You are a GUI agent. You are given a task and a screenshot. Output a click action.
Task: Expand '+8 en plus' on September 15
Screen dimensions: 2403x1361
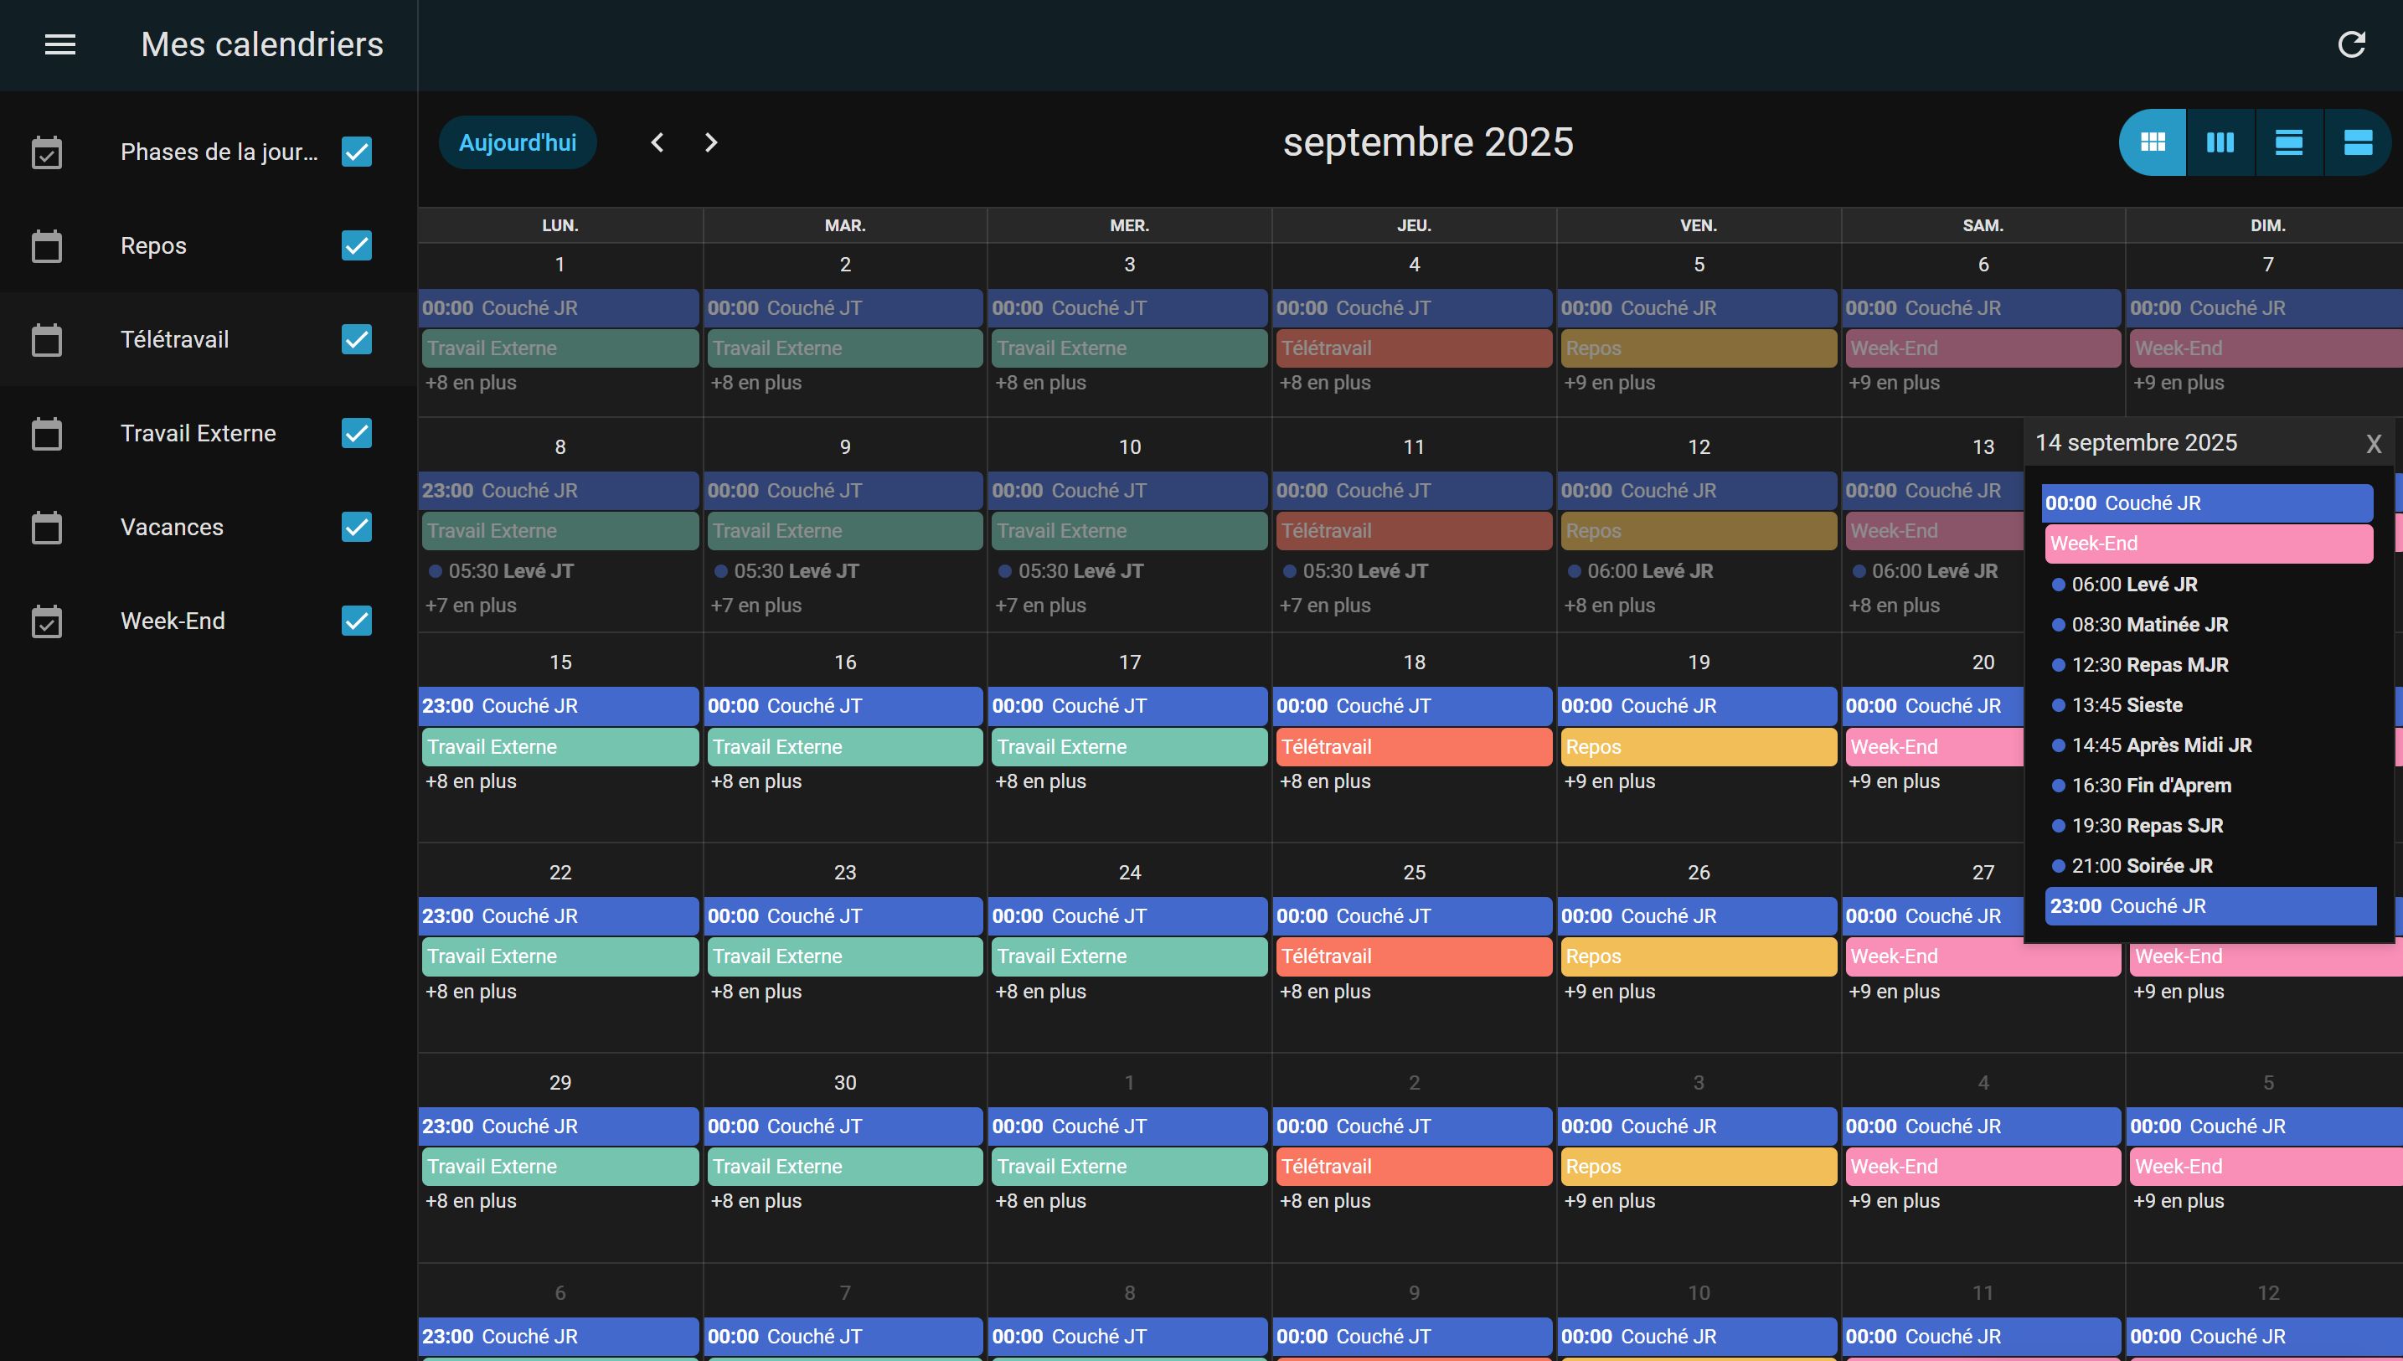(470, 781)
